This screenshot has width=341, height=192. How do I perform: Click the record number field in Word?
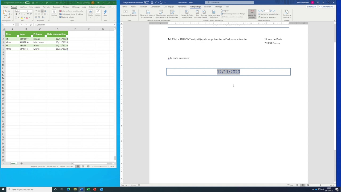coord(266,11)
